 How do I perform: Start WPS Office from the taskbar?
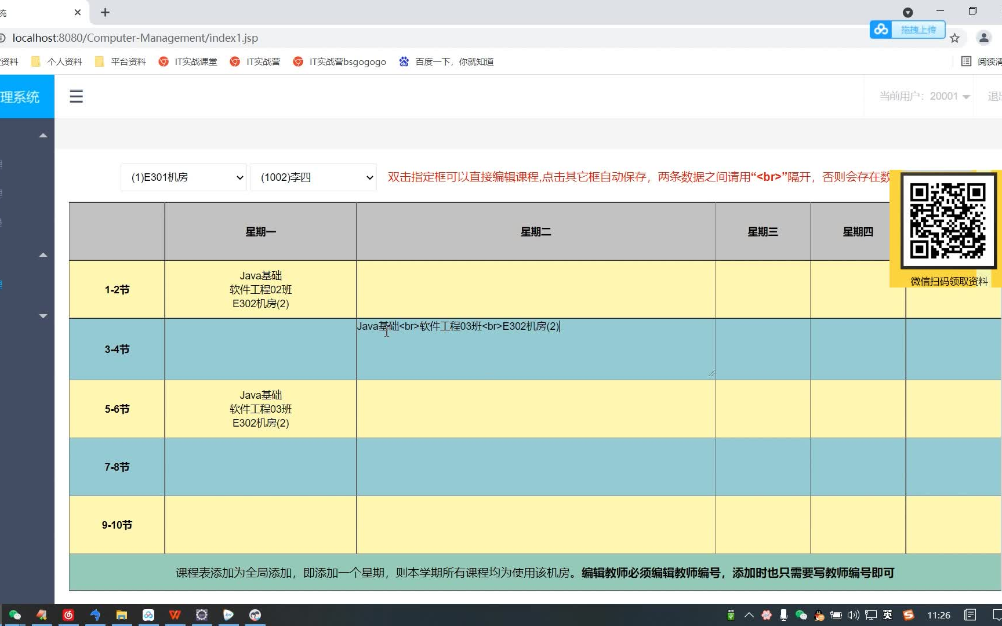coord(175,614)
